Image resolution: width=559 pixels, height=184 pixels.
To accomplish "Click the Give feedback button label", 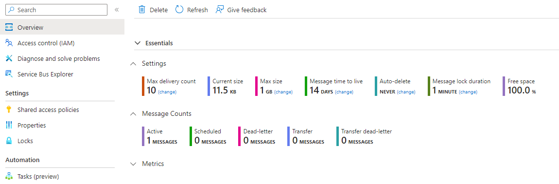I will pos(247,10).
